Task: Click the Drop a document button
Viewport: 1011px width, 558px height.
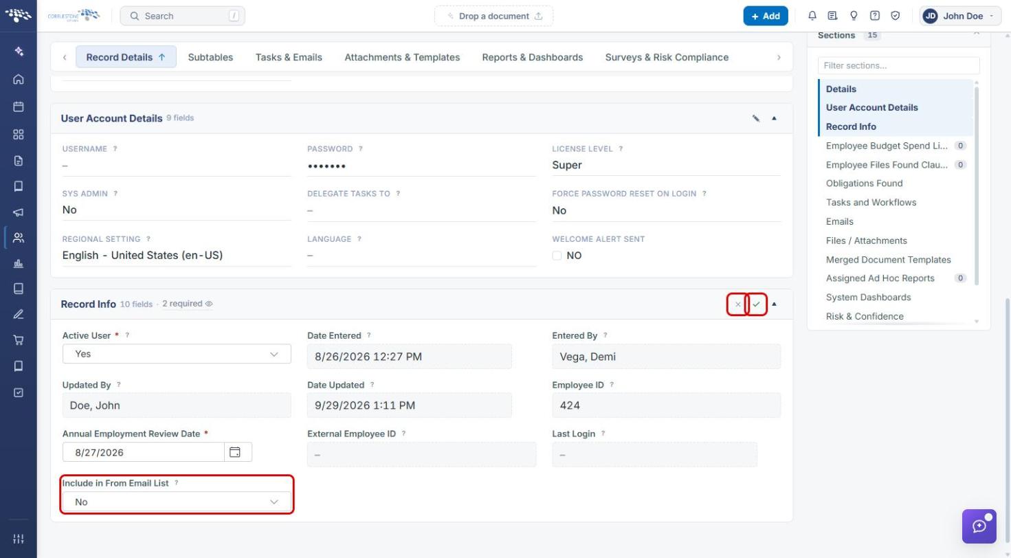Action: [493, 16]
